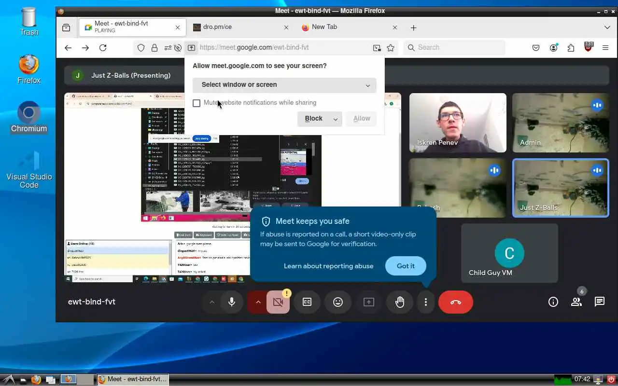
Task: Open the Visual Studio Code desktop icon
Action: 29,169
